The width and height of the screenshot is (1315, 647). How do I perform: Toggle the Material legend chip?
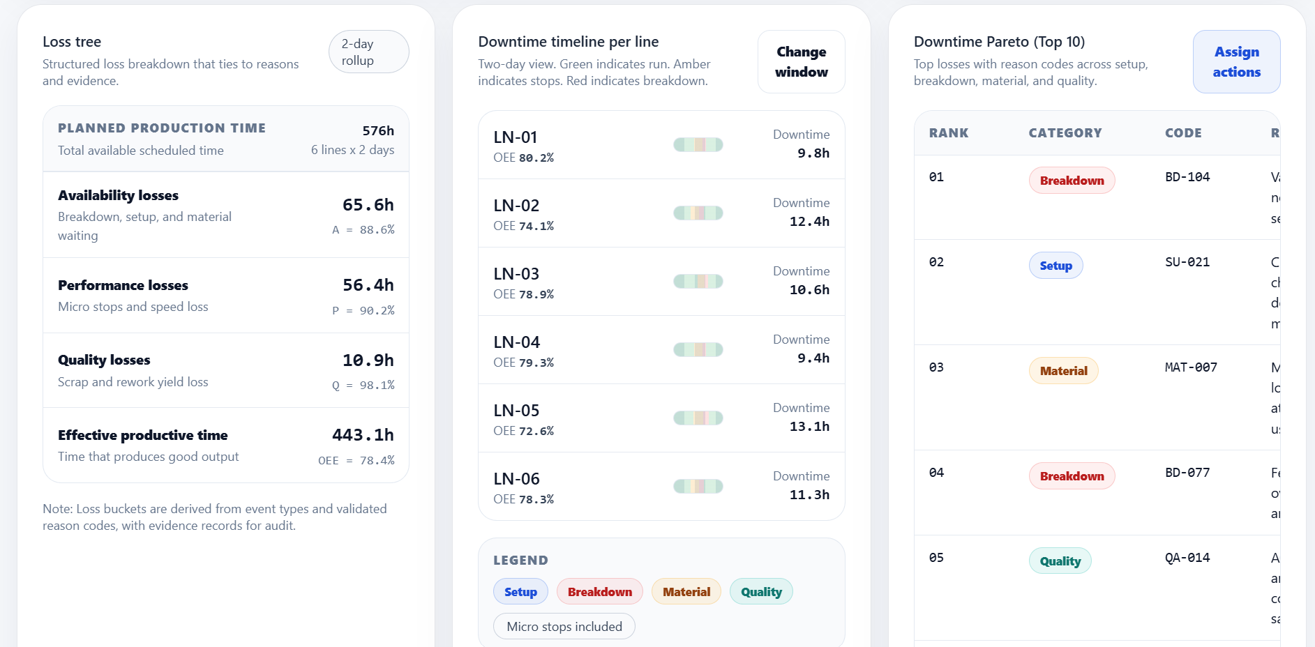686,592
